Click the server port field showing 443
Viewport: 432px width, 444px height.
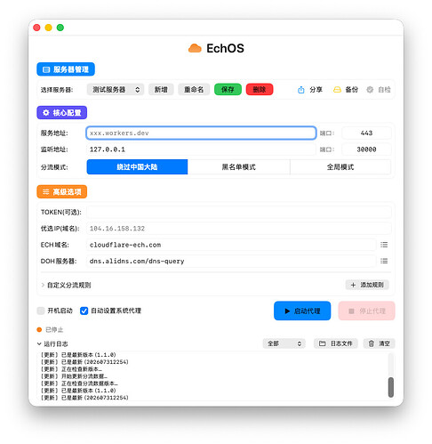(x=366, y=133)
